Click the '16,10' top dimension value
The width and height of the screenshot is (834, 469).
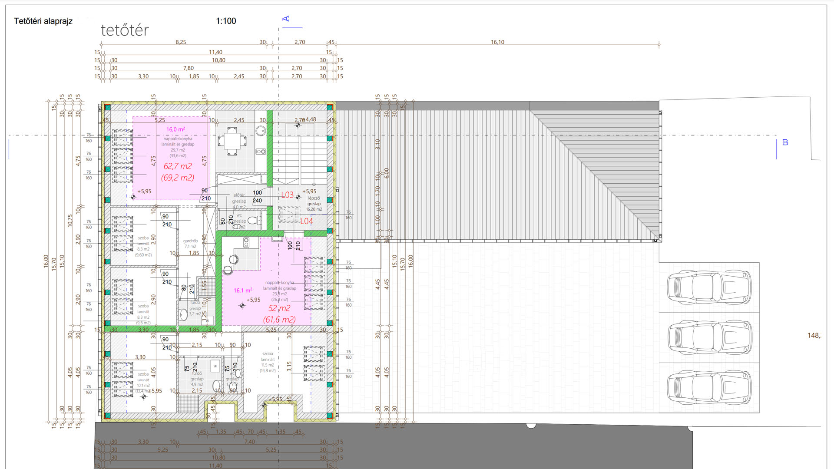(x=497, y=42)
